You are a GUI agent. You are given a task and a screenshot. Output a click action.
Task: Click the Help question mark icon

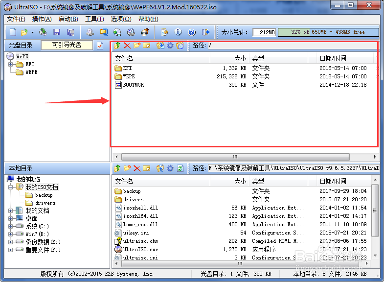[192, 32]
